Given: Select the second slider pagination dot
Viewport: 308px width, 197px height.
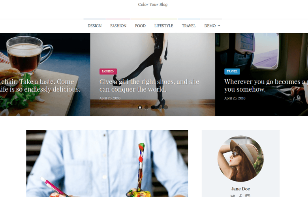Looking at the screenshot, I should tap(146, 107).
